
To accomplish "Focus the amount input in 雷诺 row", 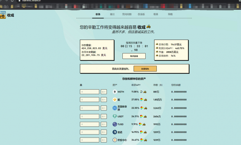I will click(x=90, y=132).
